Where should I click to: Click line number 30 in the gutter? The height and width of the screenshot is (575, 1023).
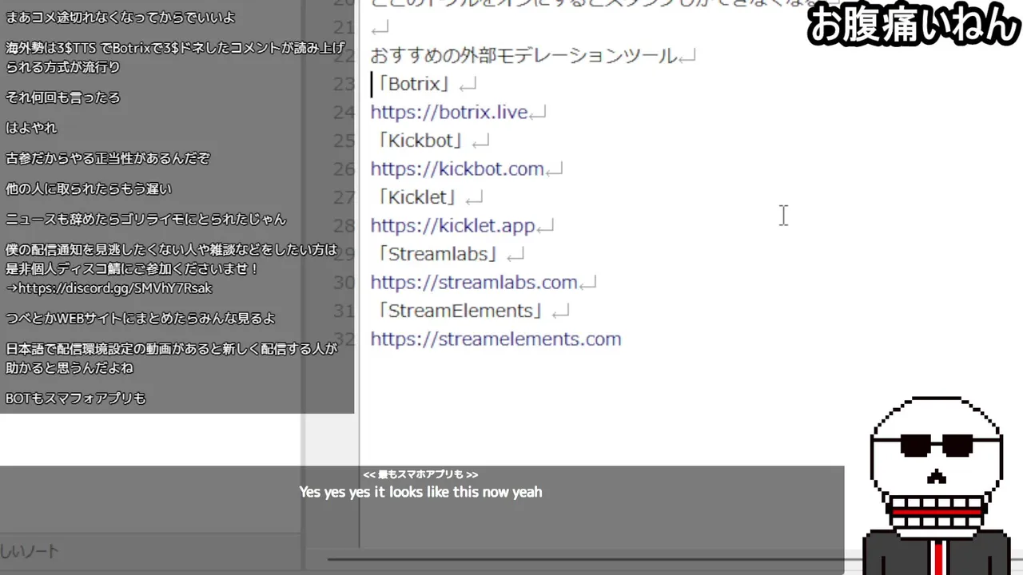[x=344, y=282]
